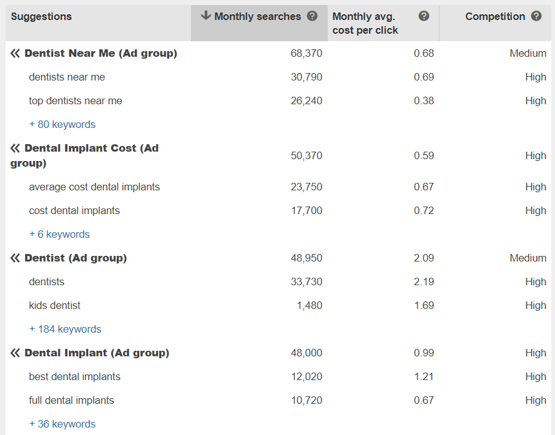Expand the + 6 keywords link
The width and height of the screenshot is (555, 435).
(x=59, y=235)
